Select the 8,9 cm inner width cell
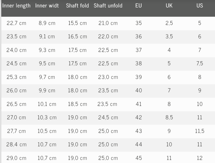Viewport: 215px width, 163px height. pyautogui.click(x=47, y=23)
